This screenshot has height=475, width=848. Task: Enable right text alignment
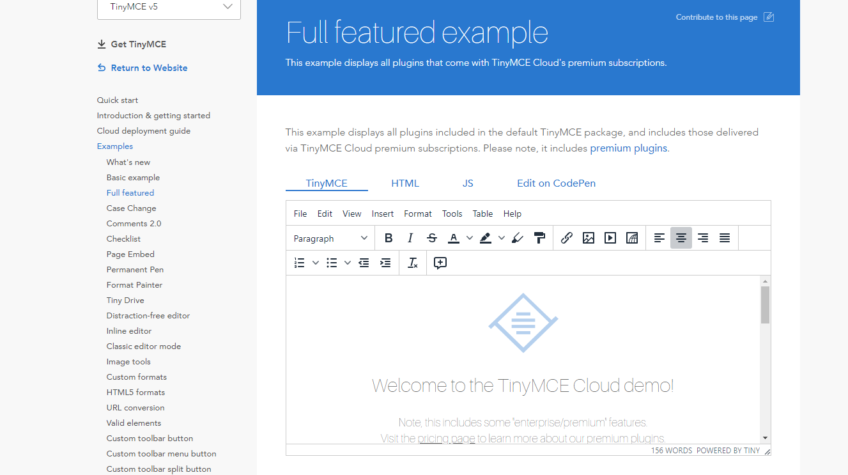pos(702,237)
